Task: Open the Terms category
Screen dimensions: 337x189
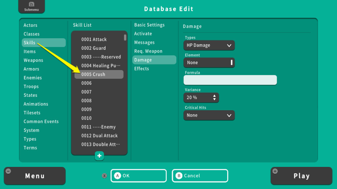Action: (30, 148)
